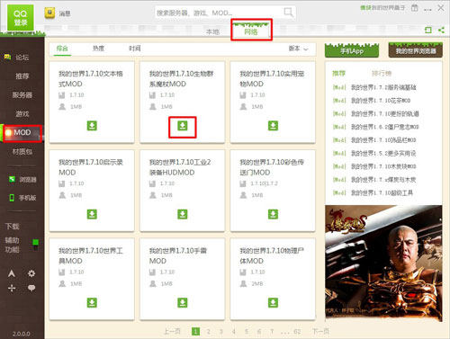The height and width of the screenshot is (339, 450).
Task: Download the 彩色传送门MOD card
Action: [x=273, y=214]
